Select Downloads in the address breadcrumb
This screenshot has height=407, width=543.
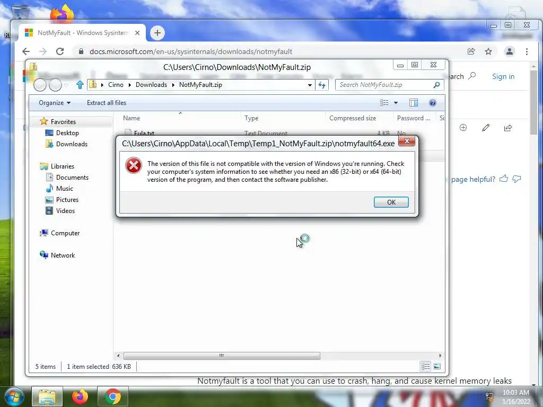click(151, 85)
